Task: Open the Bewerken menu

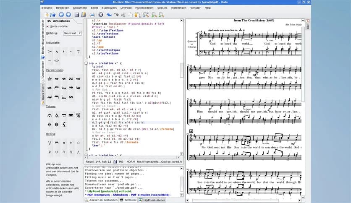Action: (63, 8)
